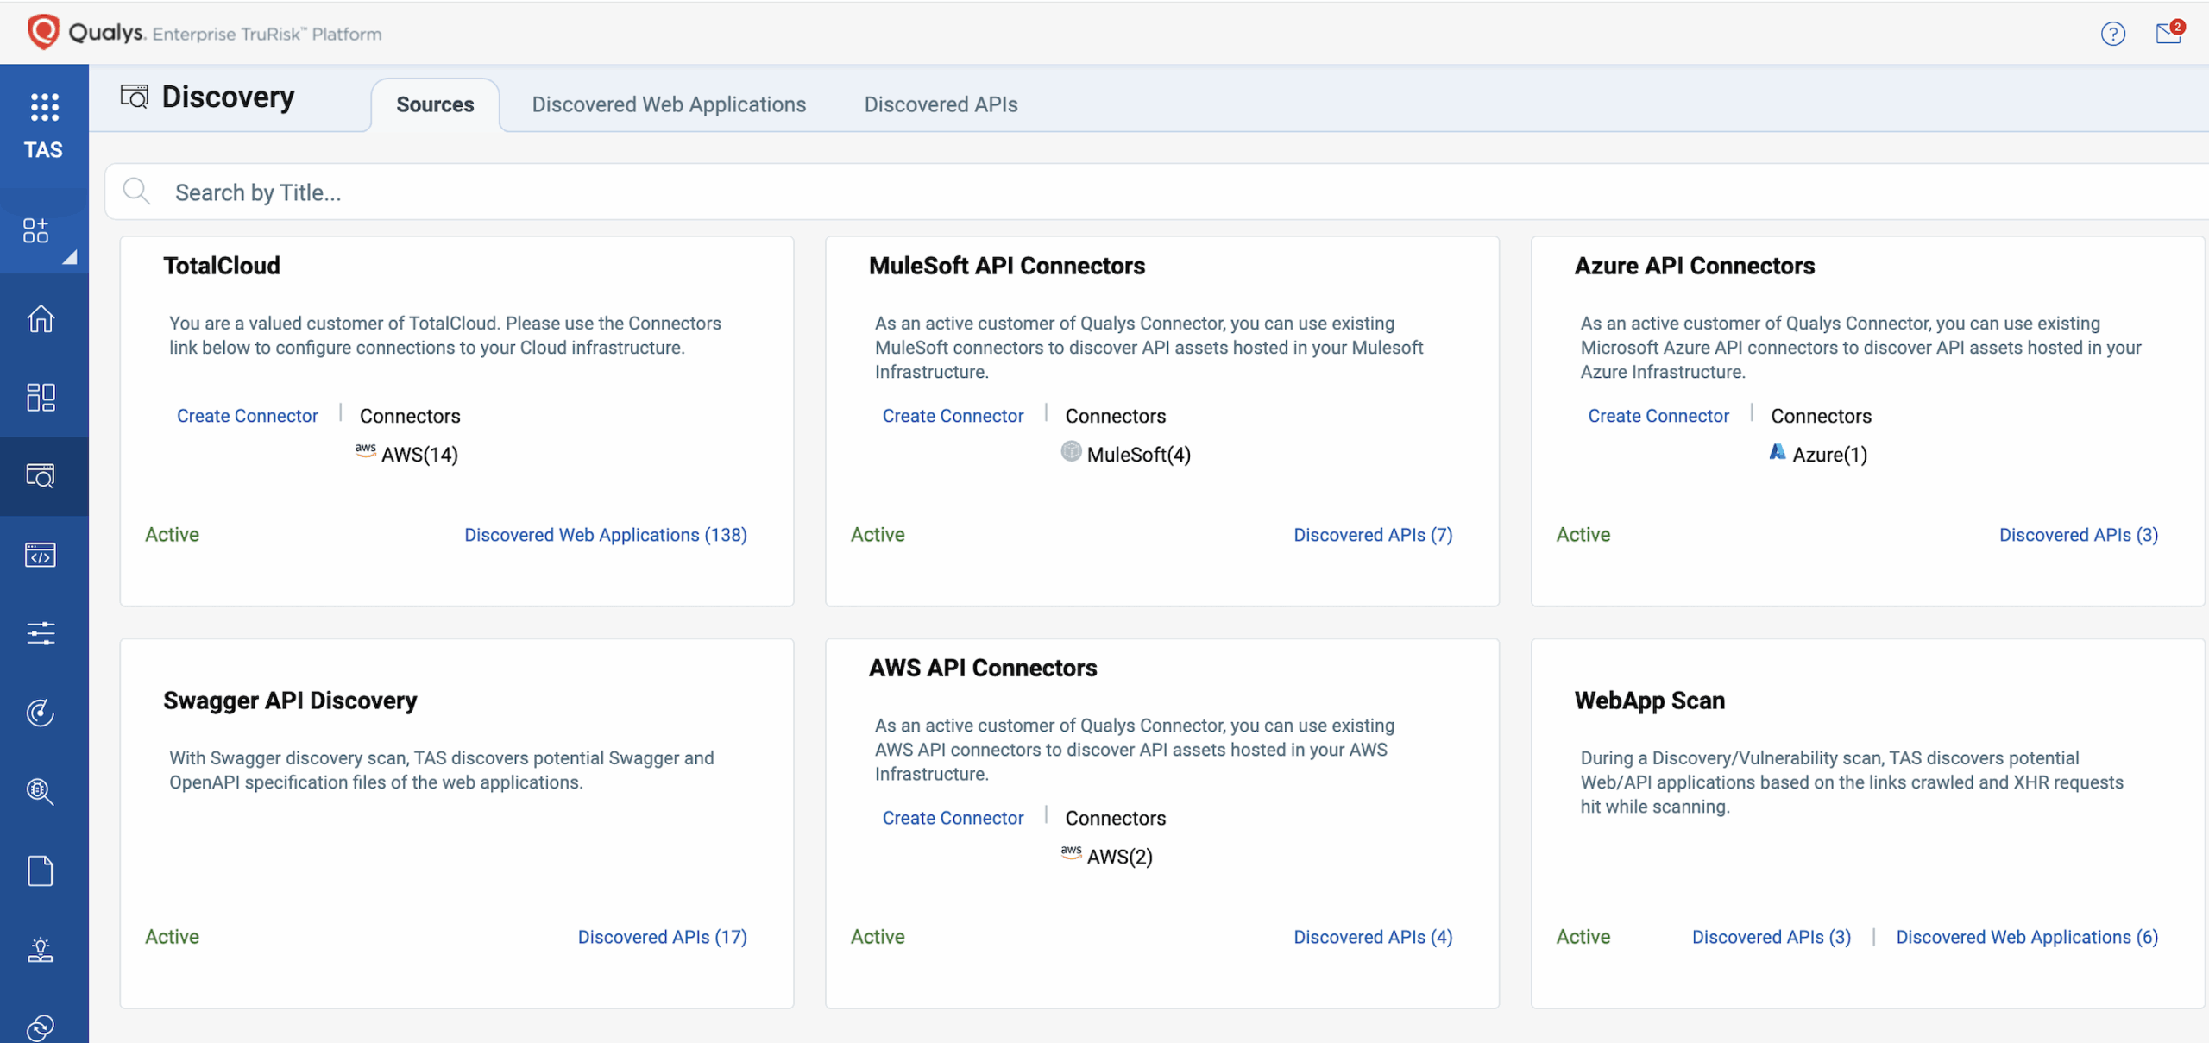Click the AWS logo in AWS API Connectors
This screenshot has width=2209, height=1043.
[1071, 852]
